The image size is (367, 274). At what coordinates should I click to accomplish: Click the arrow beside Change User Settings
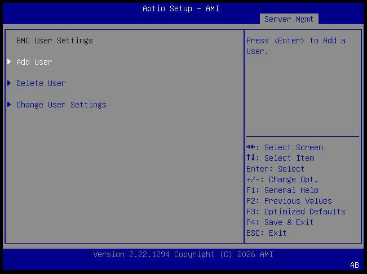coord(10,104)
